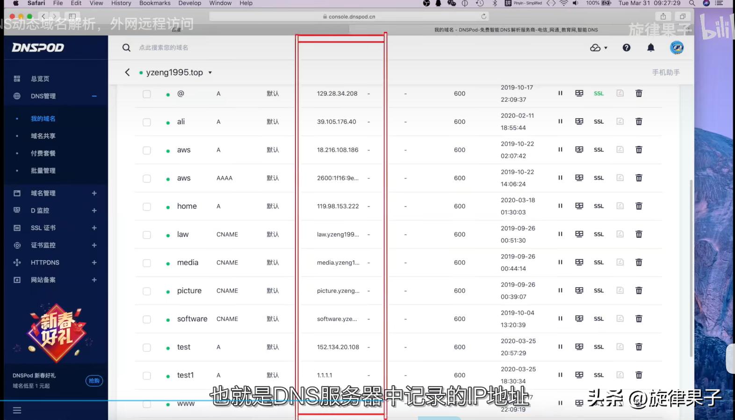Click SSL for the test record
The height and width of the screenshot is (420, 735).
(x=598, y=347)
